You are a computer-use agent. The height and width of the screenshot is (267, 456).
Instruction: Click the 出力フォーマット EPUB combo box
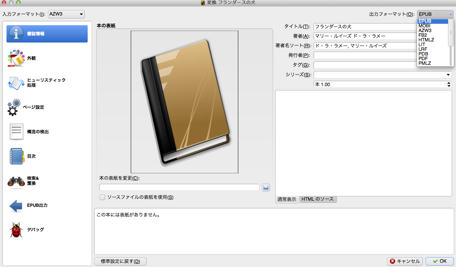435,14
